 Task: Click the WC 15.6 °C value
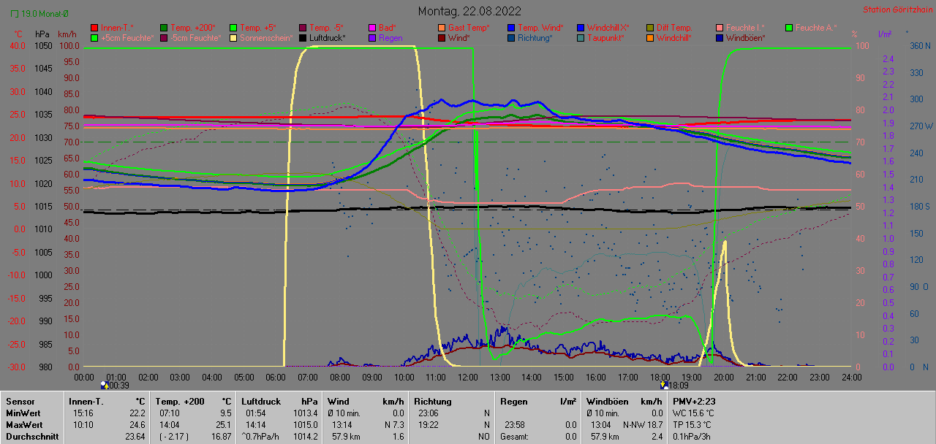692,413
